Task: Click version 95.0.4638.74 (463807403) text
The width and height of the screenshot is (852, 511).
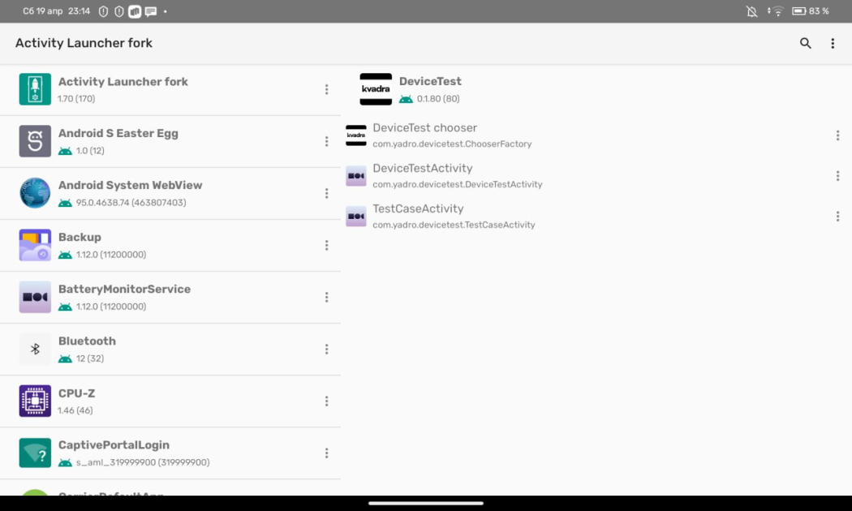Action: [131, 203]
